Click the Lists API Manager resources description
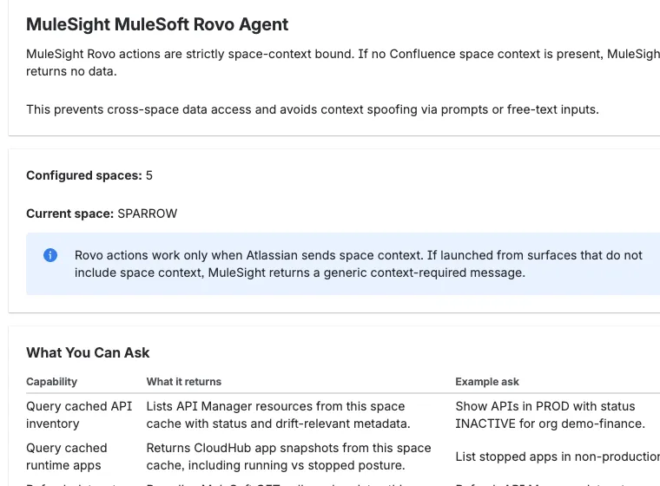 tap(277, 415)
